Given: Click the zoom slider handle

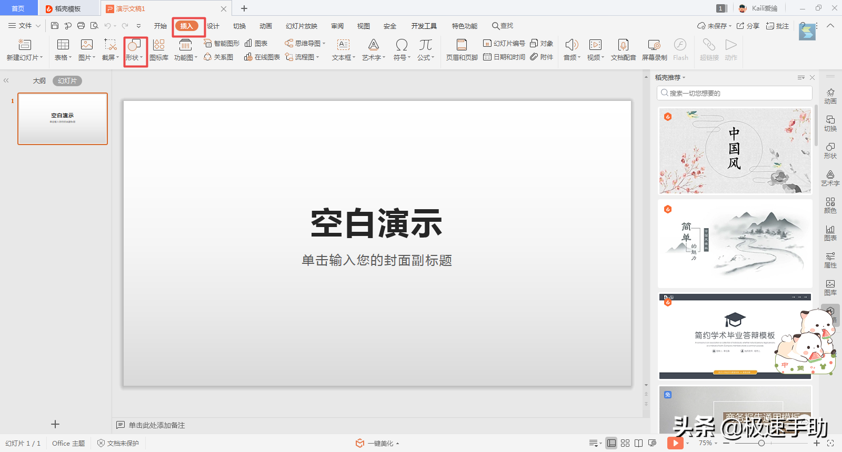Looking at the screenshot, I should (x=761, y=443).
